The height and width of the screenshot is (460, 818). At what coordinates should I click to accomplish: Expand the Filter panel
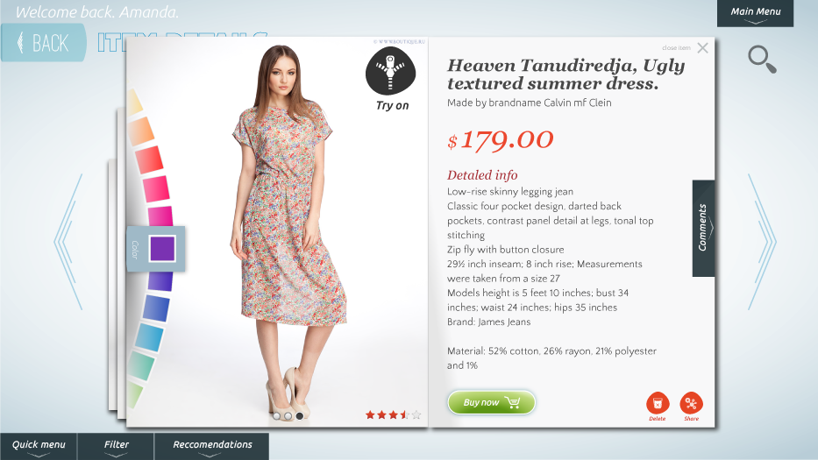point(116,447)
